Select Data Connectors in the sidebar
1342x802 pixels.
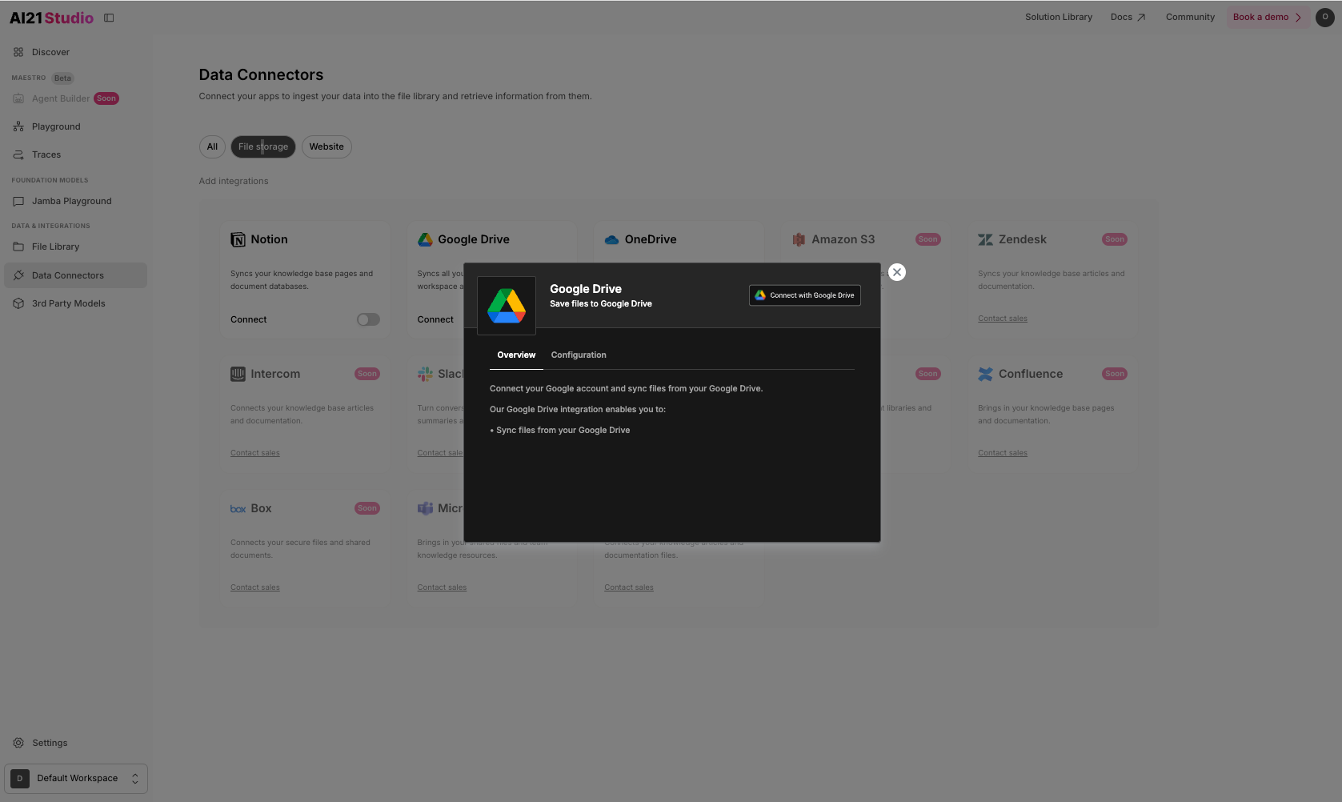(x=67, y=275)
